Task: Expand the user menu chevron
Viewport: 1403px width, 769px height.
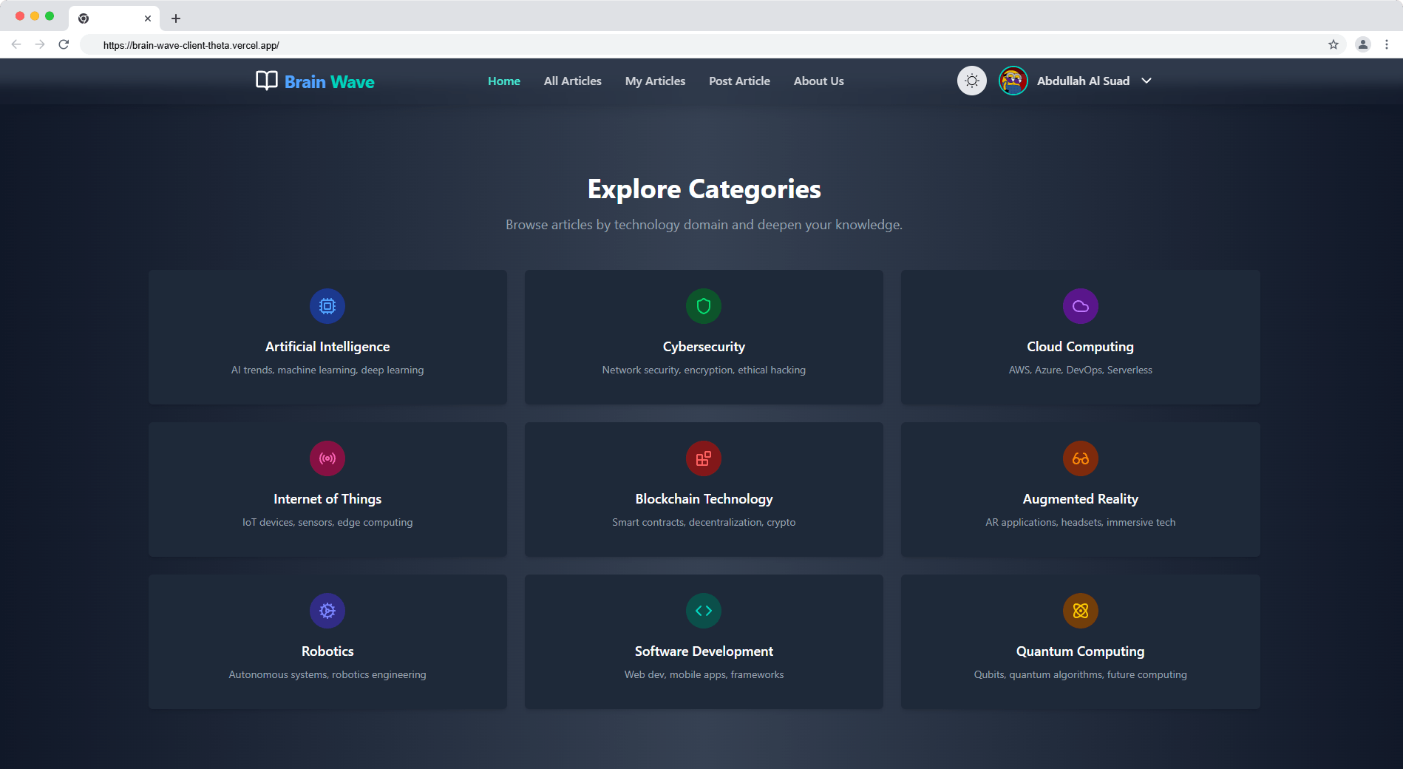Action: [x=1146, y=81]
